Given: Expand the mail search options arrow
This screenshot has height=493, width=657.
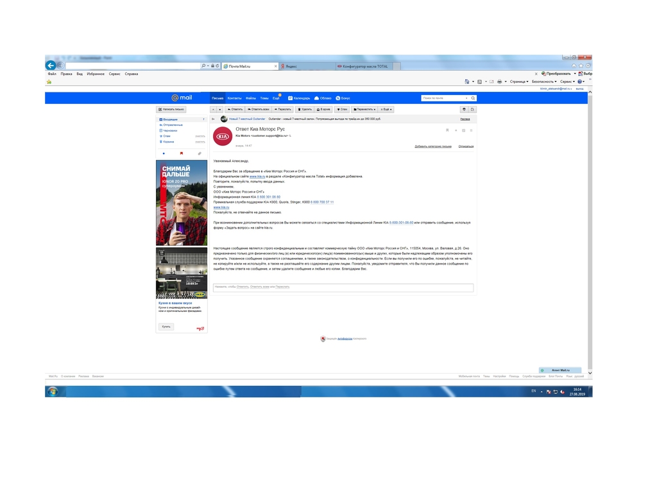Looking at the screenshot, I should click(x=466, y=98).
